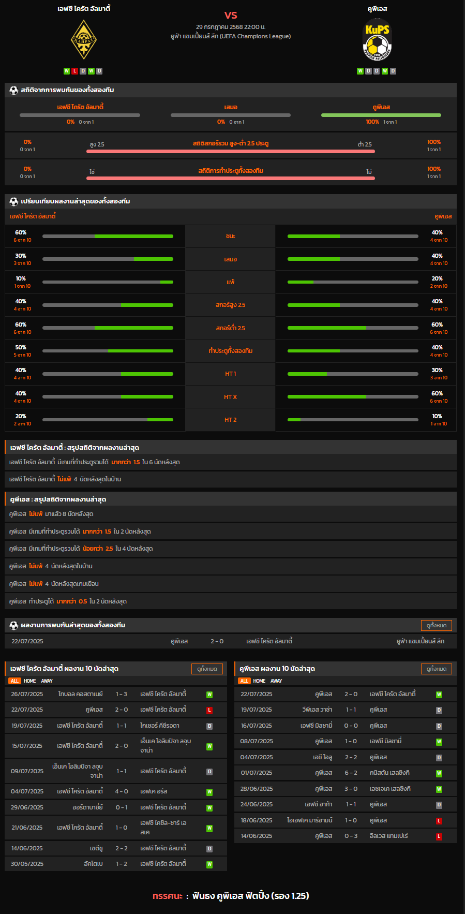Screen dimensions: 465x914
Task: Click score '6 - 2' in KuPS table
Action: (351, 773)
